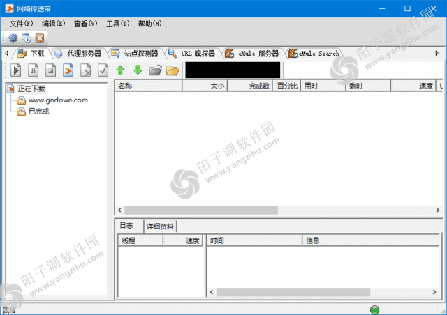Sort by the 完成数 column header
Viewport: 447px width, 315px height.
pos(250,86)
